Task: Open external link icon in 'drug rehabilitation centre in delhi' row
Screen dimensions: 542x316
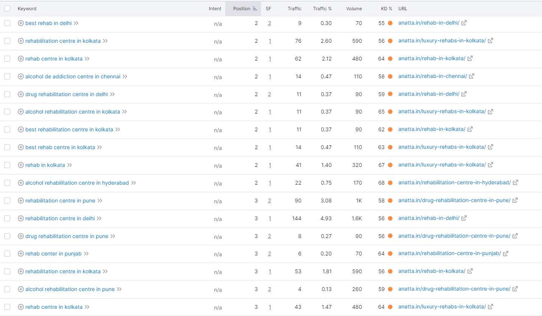Action: tap(464, 94)
